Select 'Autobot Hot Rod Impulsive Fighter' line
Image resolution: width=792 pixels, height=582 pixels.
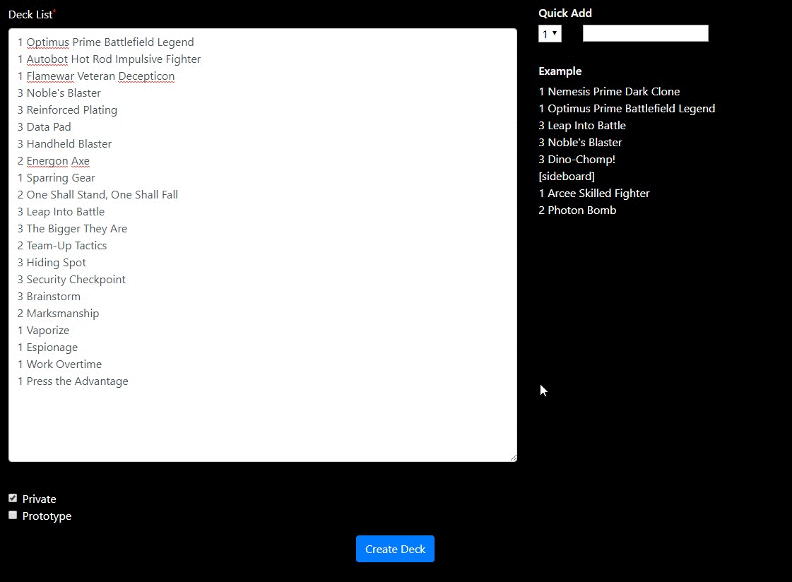(x=109, y=59)
